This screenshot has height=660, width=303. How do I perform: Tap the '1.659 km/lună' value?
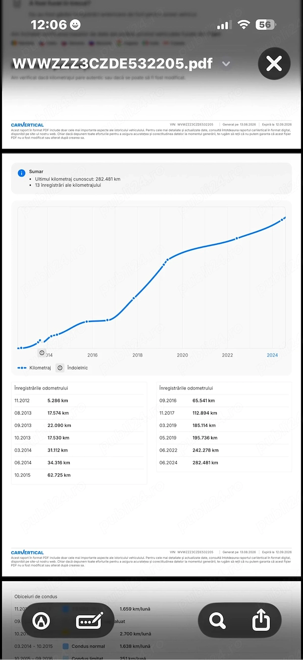(135, 609)
